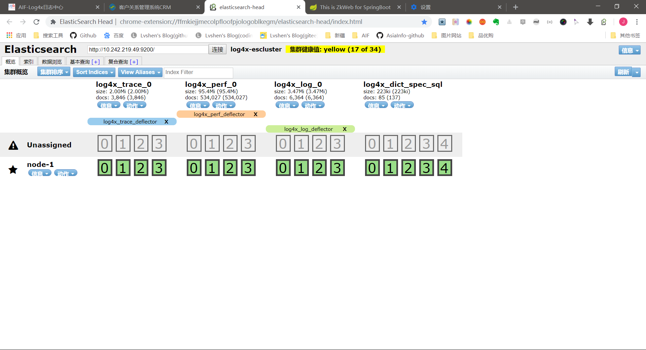Viewport: 646px width, 350px height.
Task: Open 图片网站 bookmark folder
Action: coord(446,35)
